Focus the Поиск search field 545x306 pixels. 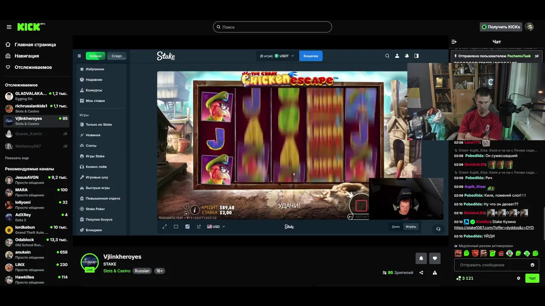tap(272, 27)
